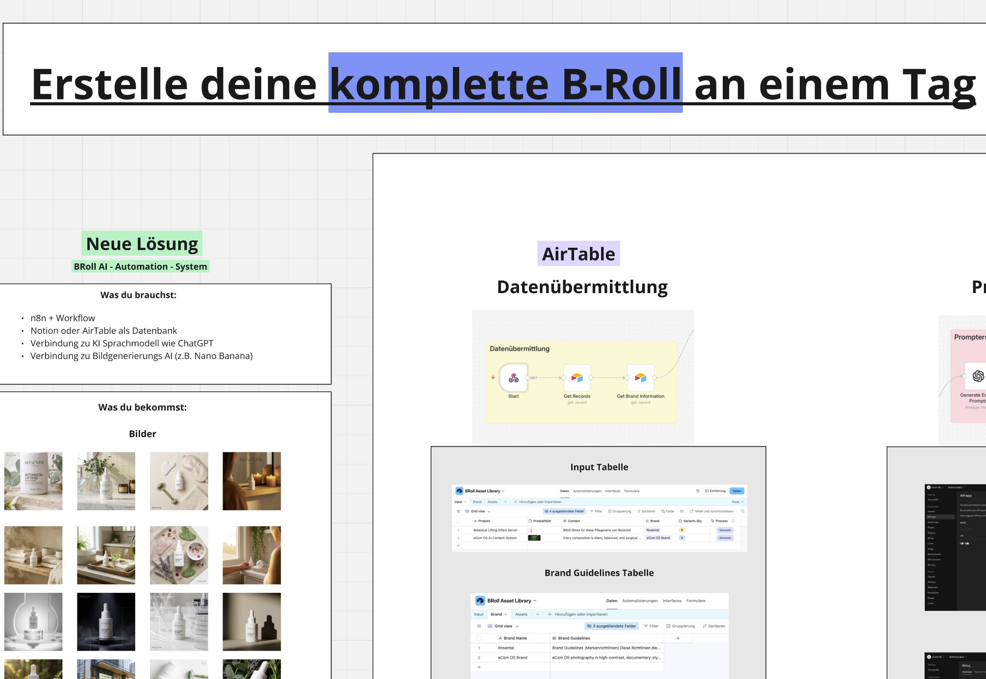Image resolution: width=986 pixels, height=679 pixels.
Task: Click Gruppierung in Brand Guidelines Tabelle toolbar
Action: click(680, 626)
